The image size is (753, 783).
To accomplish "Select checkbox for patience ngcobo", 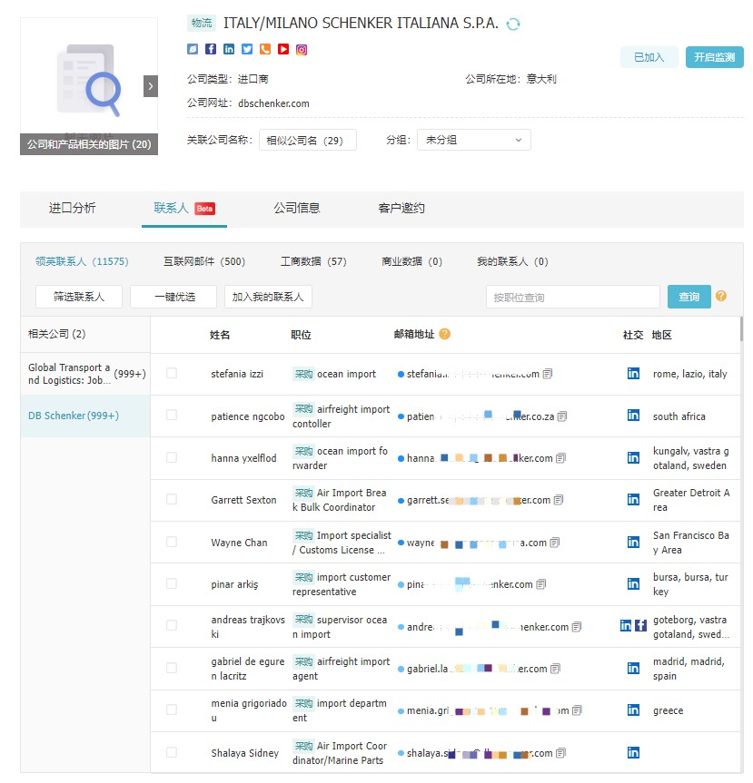I will tap(172, 415).
